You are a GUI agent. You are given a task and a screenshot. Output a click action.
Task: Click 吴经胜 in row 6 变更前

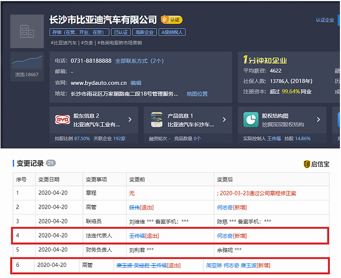point(142,265)
